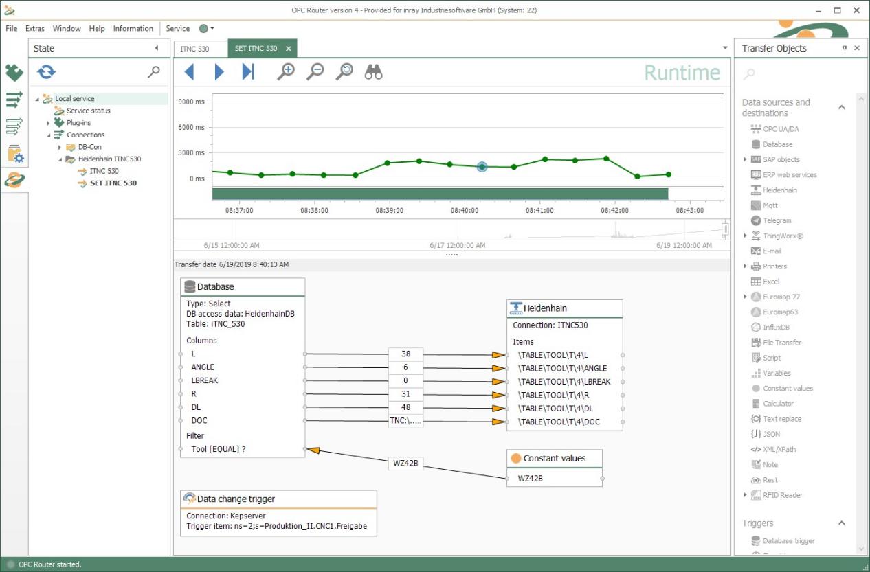
Task: Select the Plug-ins puzzle icon in sidebar
Action: point(14,71)
